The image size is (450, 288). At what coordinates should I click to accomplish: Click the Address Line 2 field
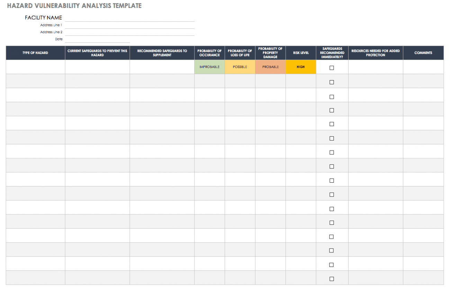tap(129, 32)
